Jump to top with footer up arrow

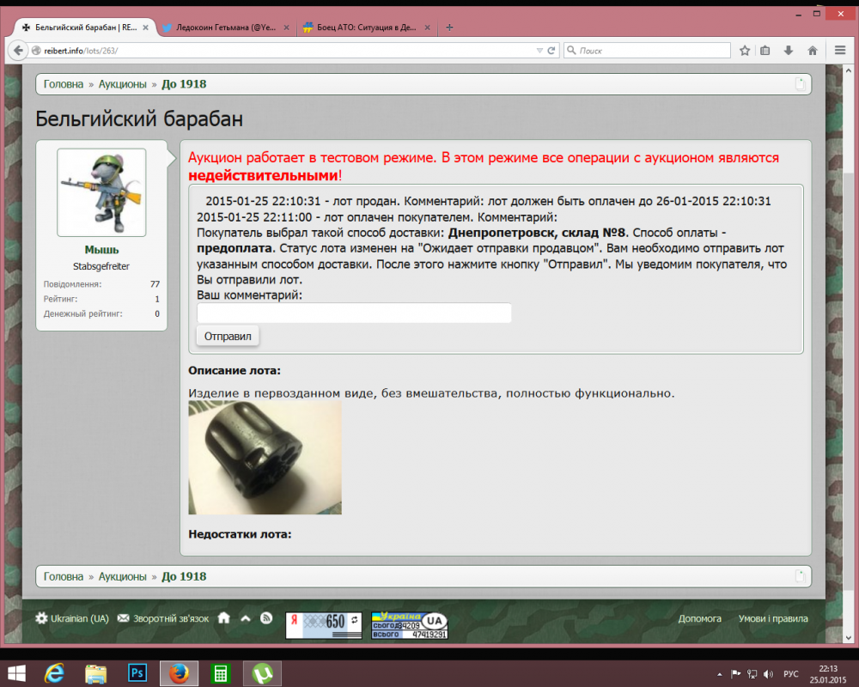tap(246, 618)
